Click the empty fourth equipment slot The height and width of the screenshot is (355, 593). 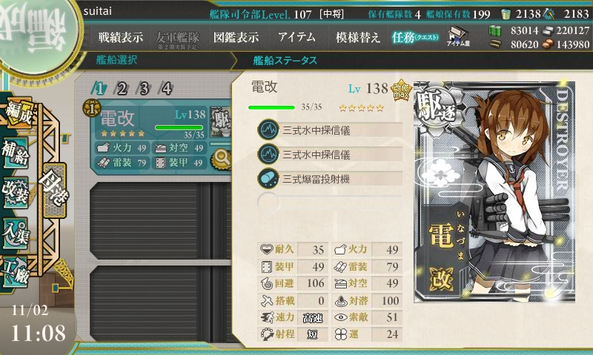click(x=329, y=203)
